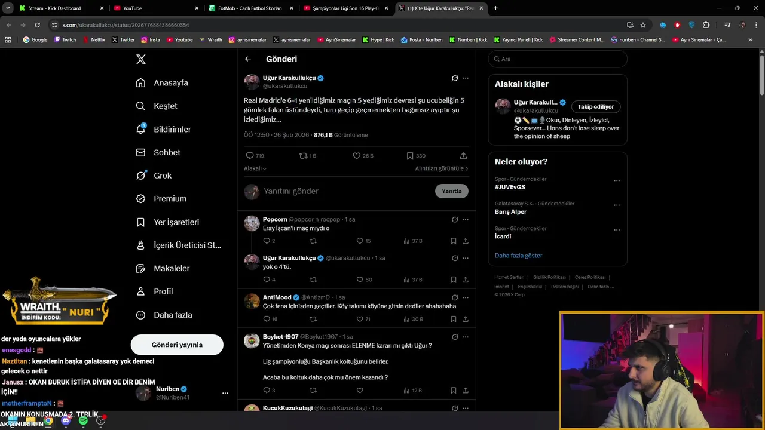Reload the page

point(37,25)
